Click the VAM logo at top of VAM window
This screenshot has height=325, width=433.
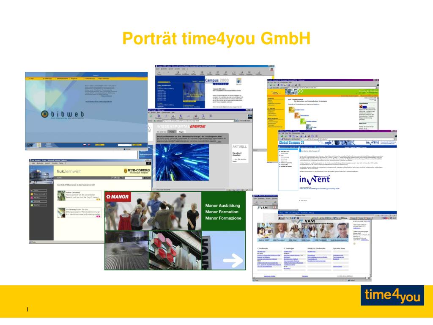tap(263, 207)
